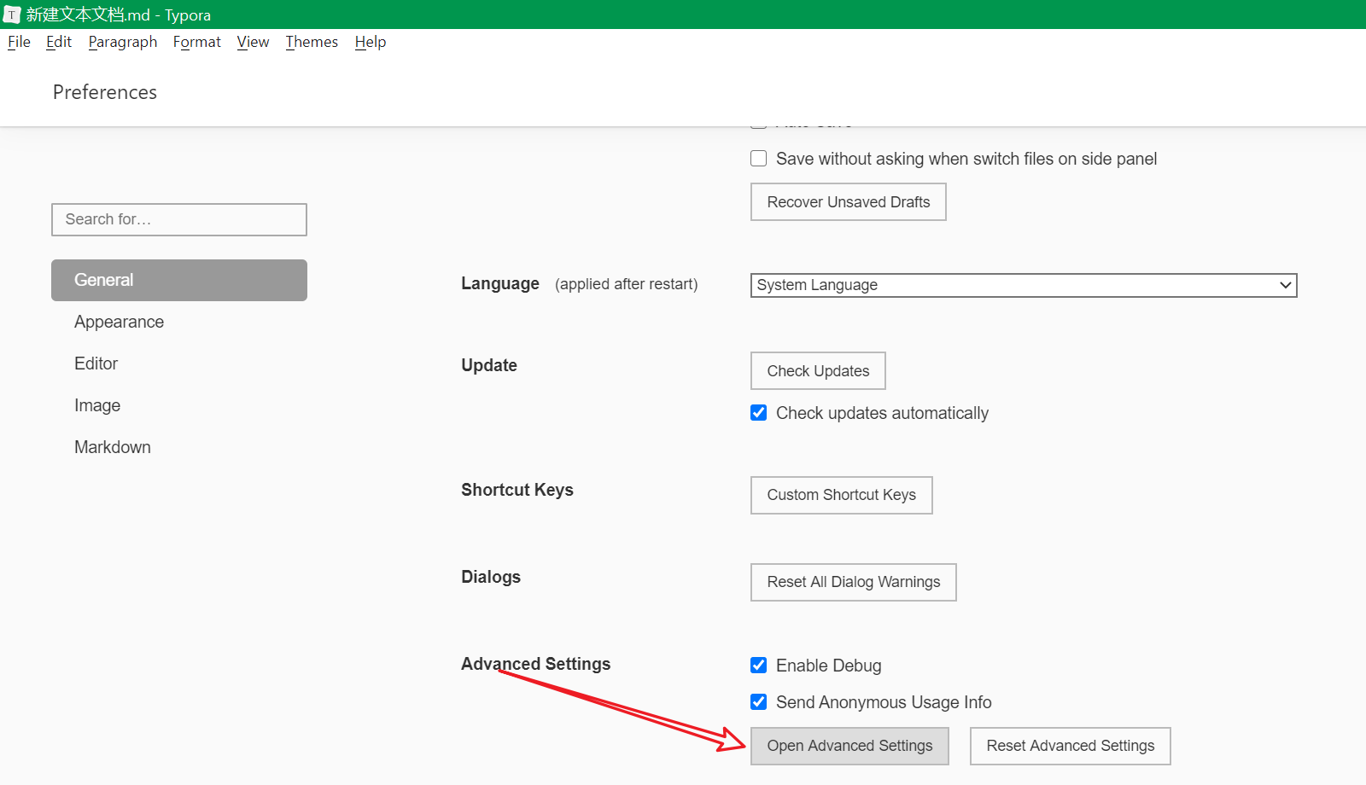Open the Paragraph menu
The height and width of the screenshot is (785, 1366).
click(123, 42)
